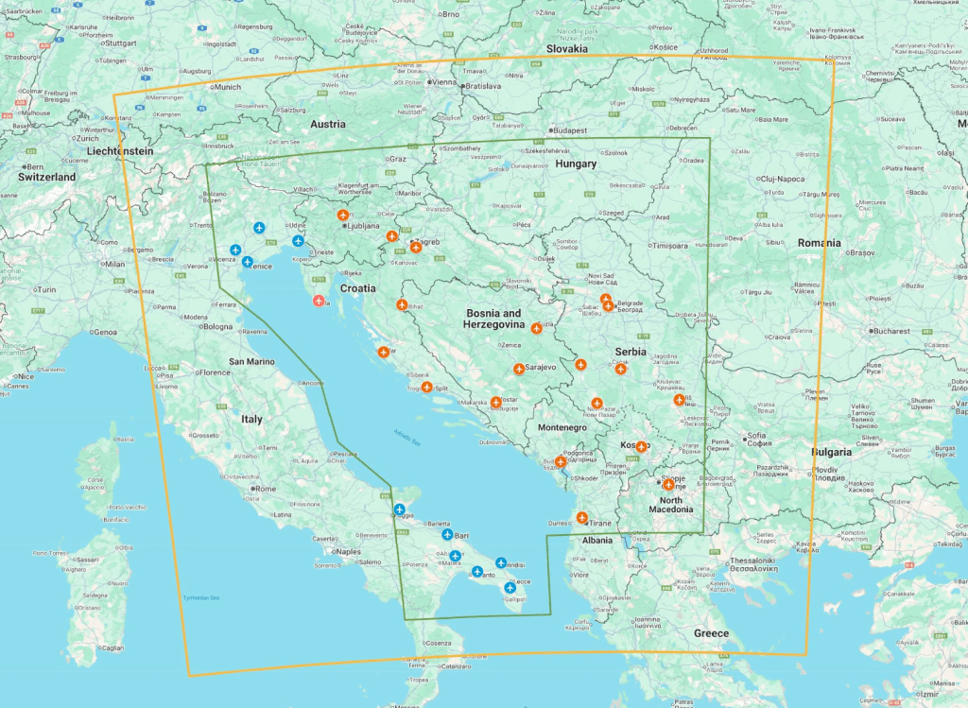Open the orange airport marker at Niš
Viewport: 968px width, 708px height.
click(x=679, y=400)
